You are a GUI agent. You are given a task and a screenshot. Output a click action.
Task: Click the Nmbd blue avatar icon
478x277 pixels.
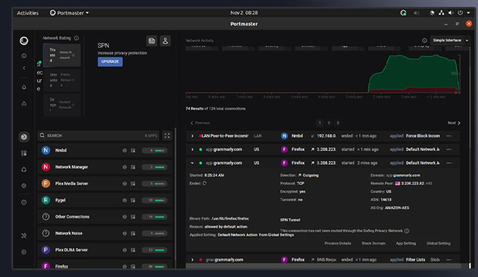point(46,150)
